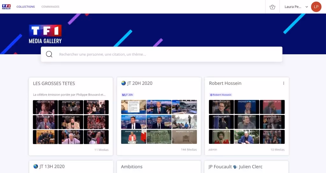Open the old man in white shirt thumbnail
This screenshot has width=326, height=173.
(x=71, y=137)
